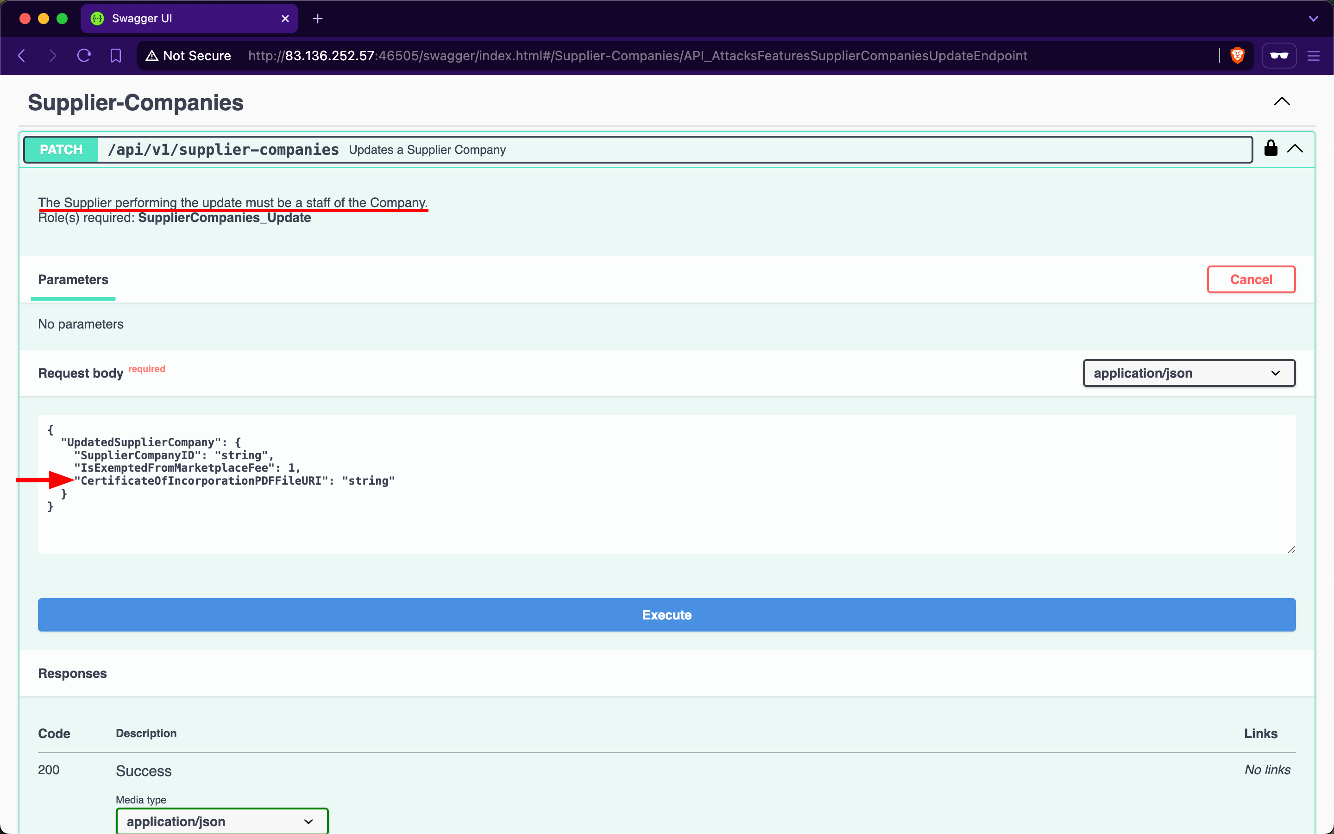Screen dimensions: 1334x834
Task: Click the request body textarea resize handle
Action: (1291, 550)
